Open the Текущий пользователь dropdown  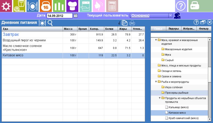170,16
